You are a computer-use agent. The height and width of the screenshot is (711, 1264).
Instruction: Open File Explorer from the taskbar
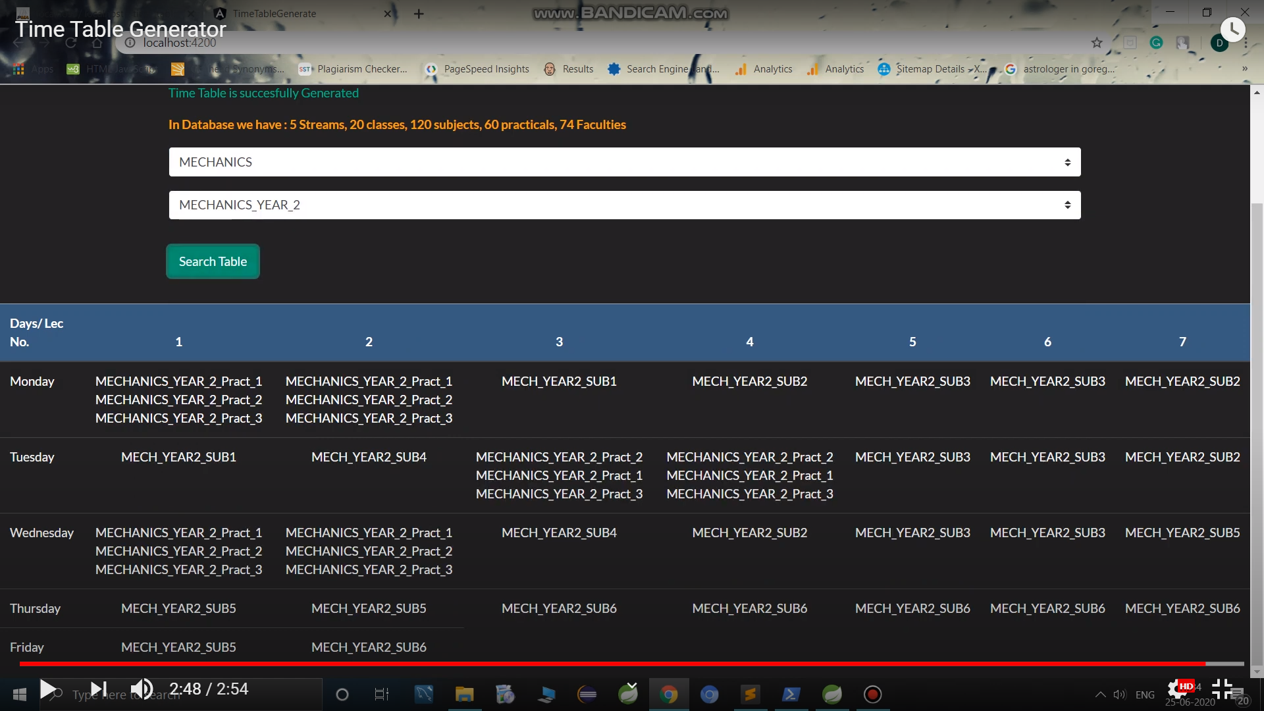465,694
